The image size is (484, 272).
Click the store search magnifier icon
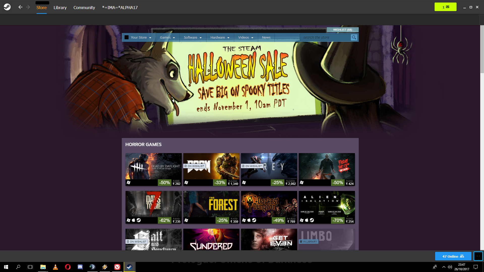[354, 38]
